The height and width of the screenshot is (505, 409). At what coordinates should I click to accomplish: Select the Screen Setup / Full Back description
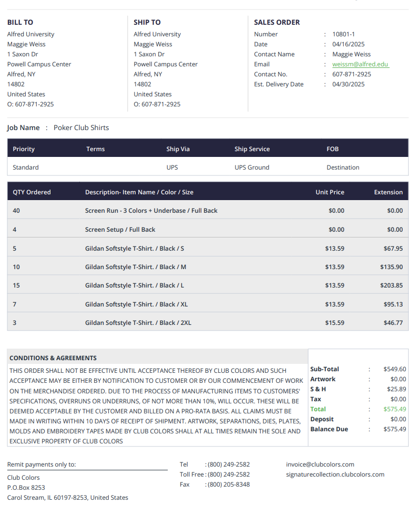[120, 230]
